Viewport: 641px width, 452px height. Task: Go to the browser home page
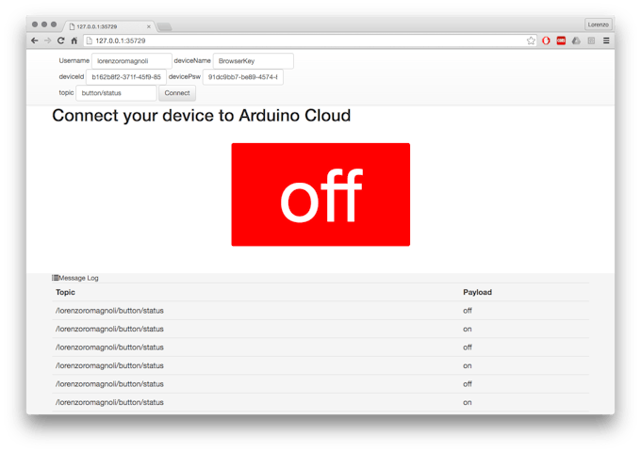click(x=74, y=40)
